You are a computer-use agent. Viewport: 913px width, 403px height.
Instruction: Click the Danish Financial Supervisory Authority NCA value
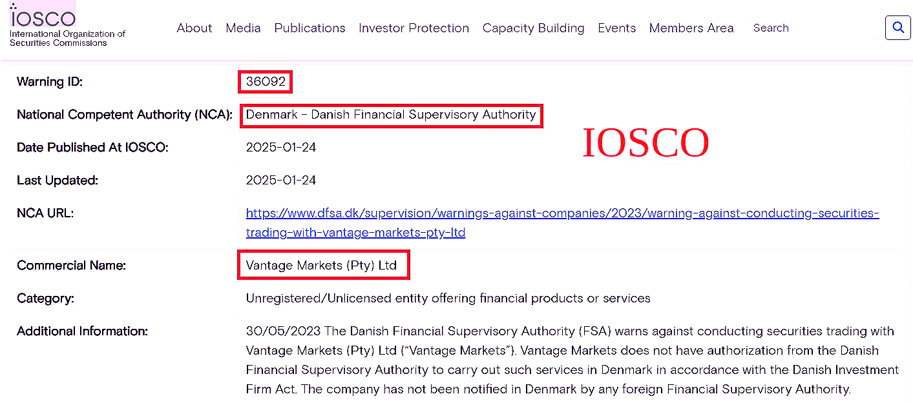point(391,115)
